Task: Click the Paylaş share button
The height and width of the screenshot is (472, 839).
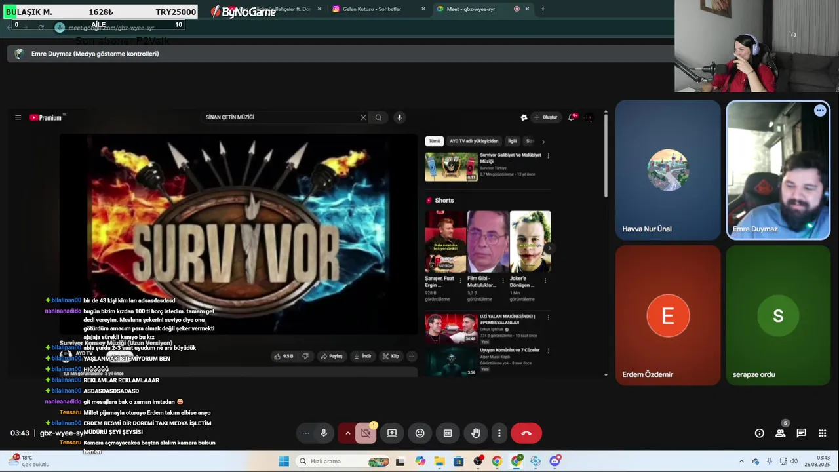Action: (x=332, y=356)
